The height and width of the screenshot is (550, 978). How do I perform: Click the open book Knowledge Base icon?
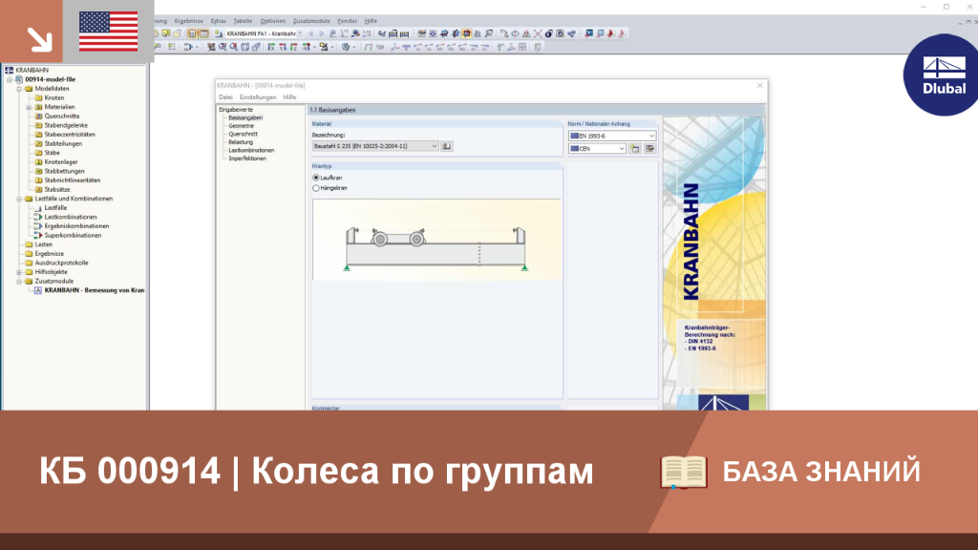click(x=684, y=472)
